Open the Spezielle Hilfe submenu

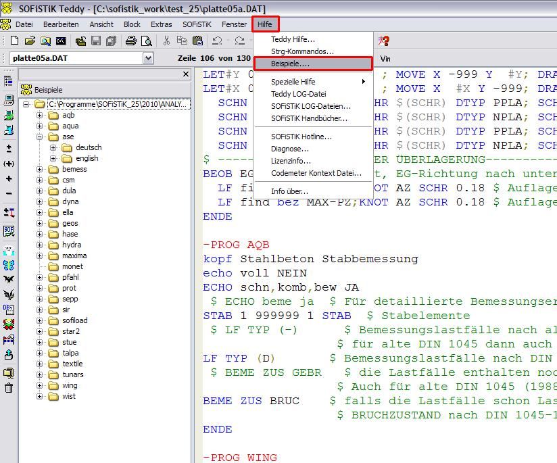tap(314, 82)
